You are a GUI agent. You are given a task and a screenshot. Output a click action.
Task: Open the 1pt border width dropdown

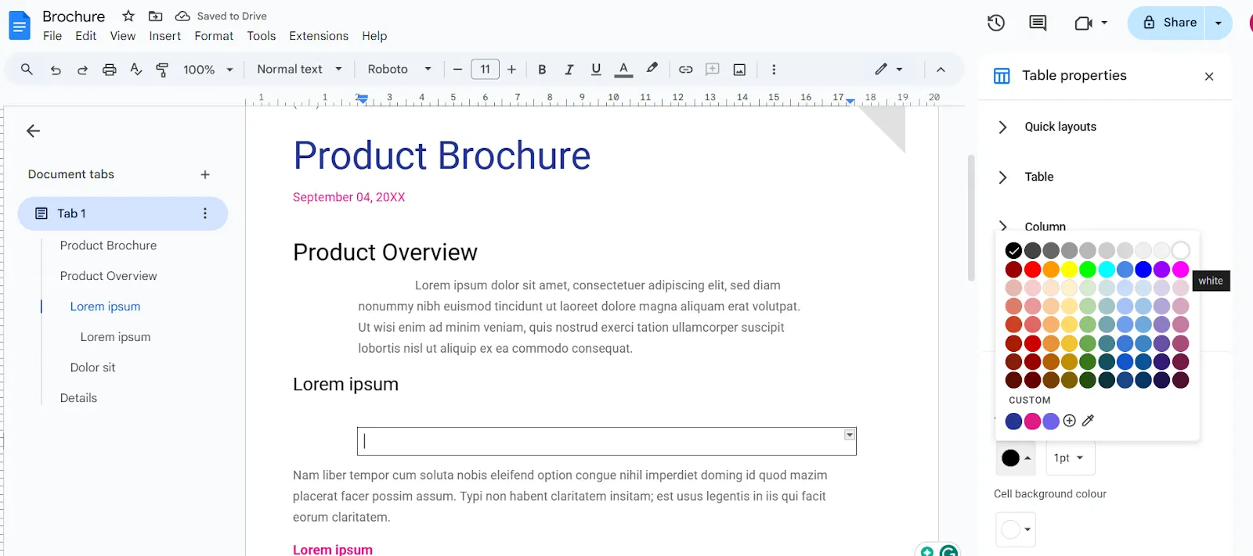click(x=1070, y=458)
